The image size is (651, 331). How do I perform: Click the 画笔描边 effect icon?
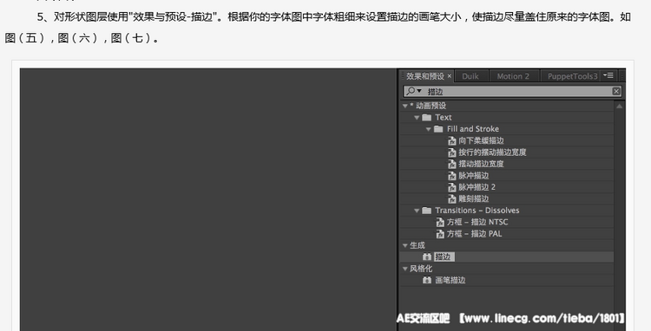point(427,280)
